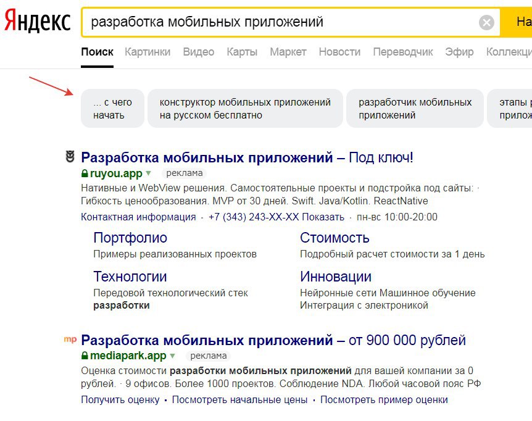Open the mediapark.app green URL

tap(128, 356)
